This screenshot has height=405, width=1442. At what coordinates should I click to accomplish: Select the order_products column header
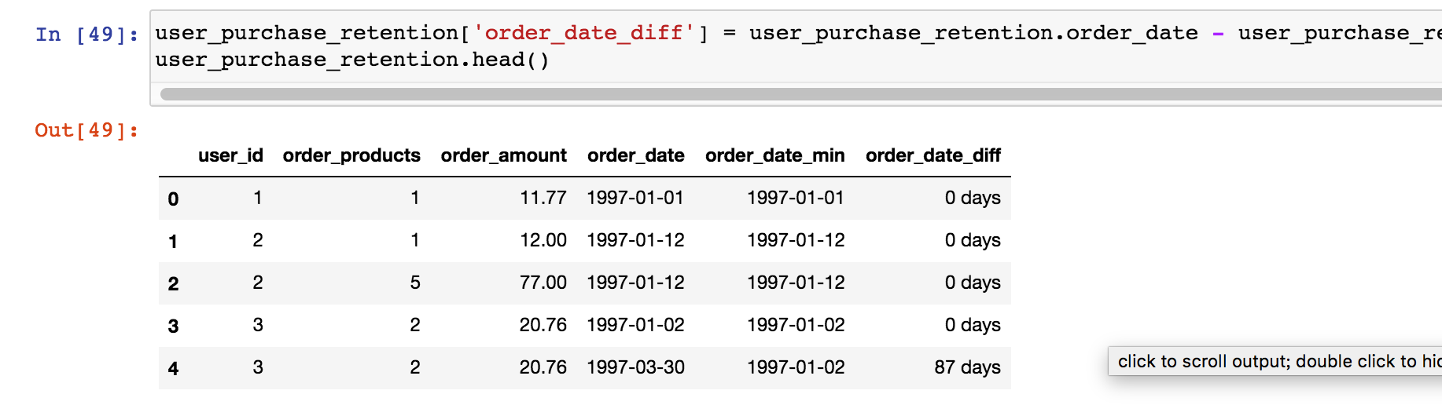tap(351, 155)
